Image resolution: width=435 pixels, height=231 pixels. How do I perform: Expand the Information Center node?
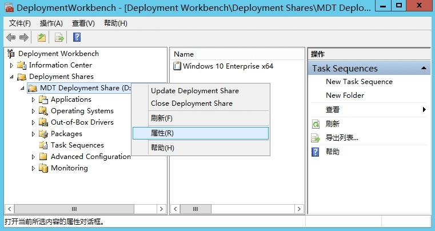tap(11, 65)
